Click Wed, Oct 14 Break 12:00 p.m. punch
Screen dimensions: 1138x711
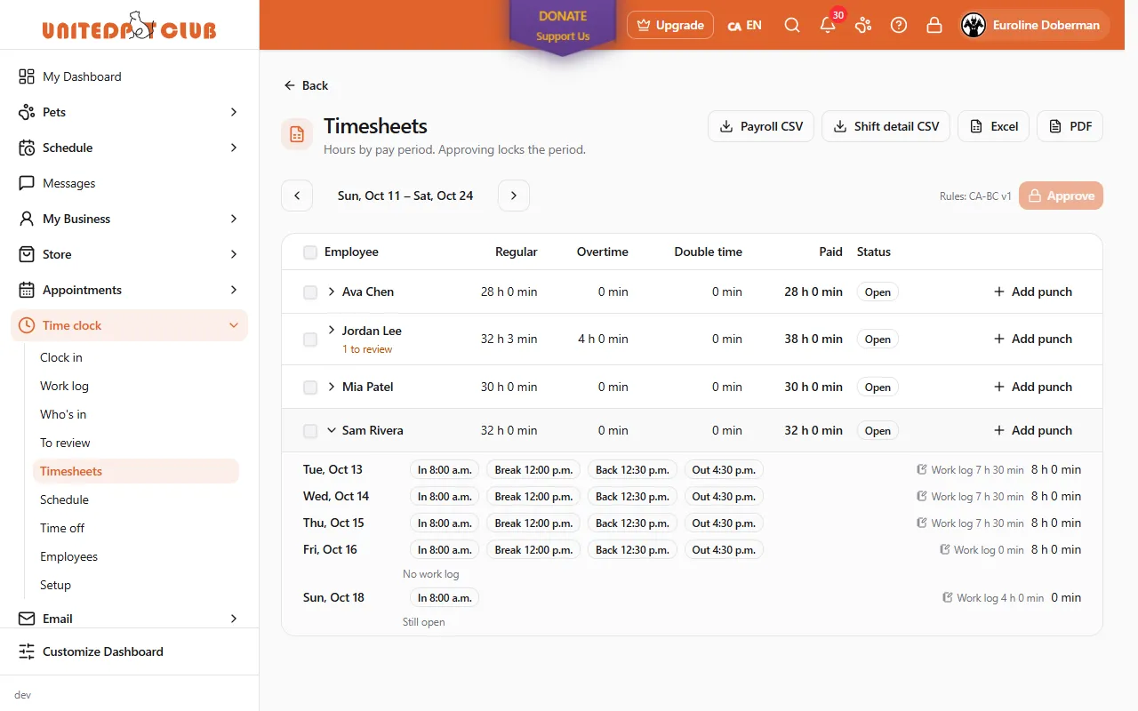point(533,496)
